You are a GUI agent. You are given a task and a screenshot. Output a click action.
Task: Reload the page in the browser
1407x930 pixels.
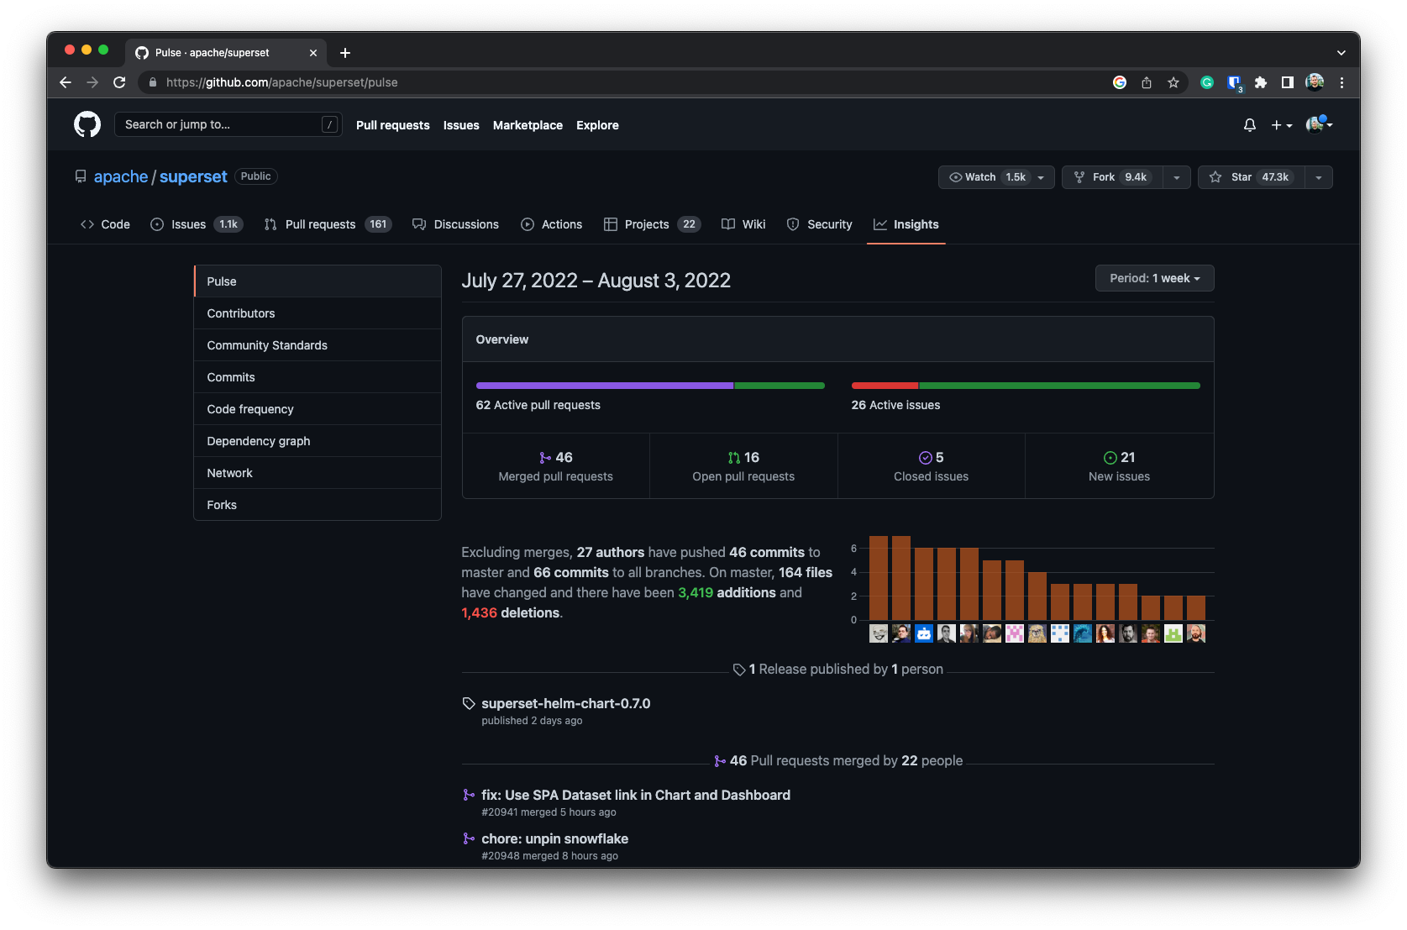[119, 82]
